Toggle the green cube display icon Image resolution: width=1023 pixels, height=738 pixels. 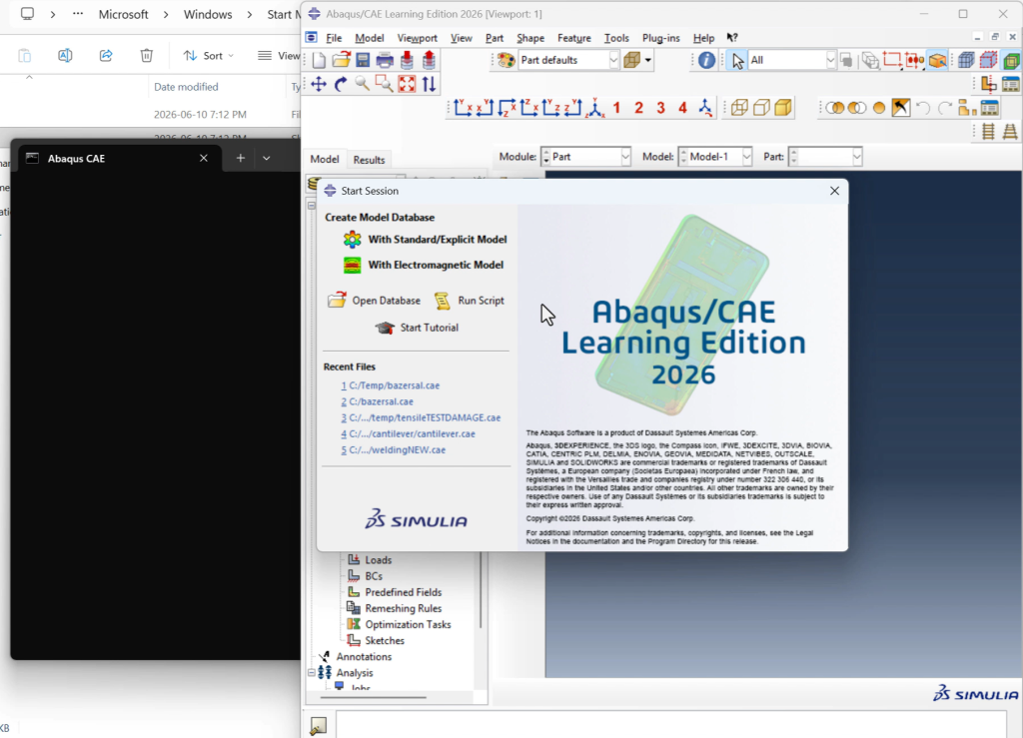pyautogui.click(x=1011, y=61)
